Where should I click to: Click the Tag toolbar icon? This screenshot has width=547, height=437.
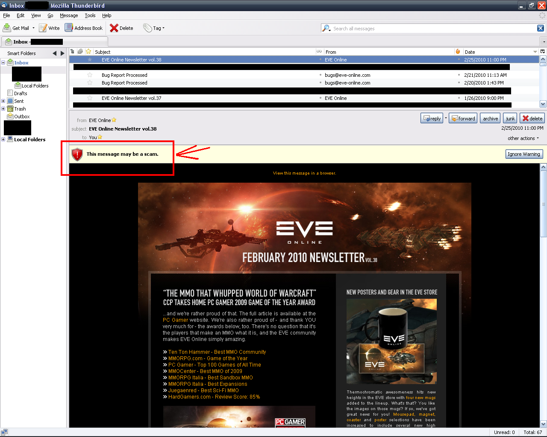point(147,28)
